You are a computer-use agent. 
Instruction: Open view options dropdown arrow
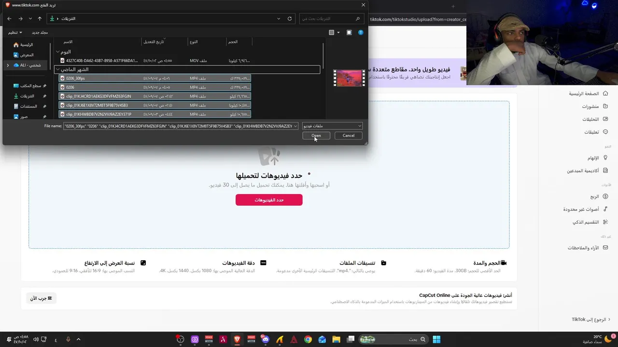point(338,32)
